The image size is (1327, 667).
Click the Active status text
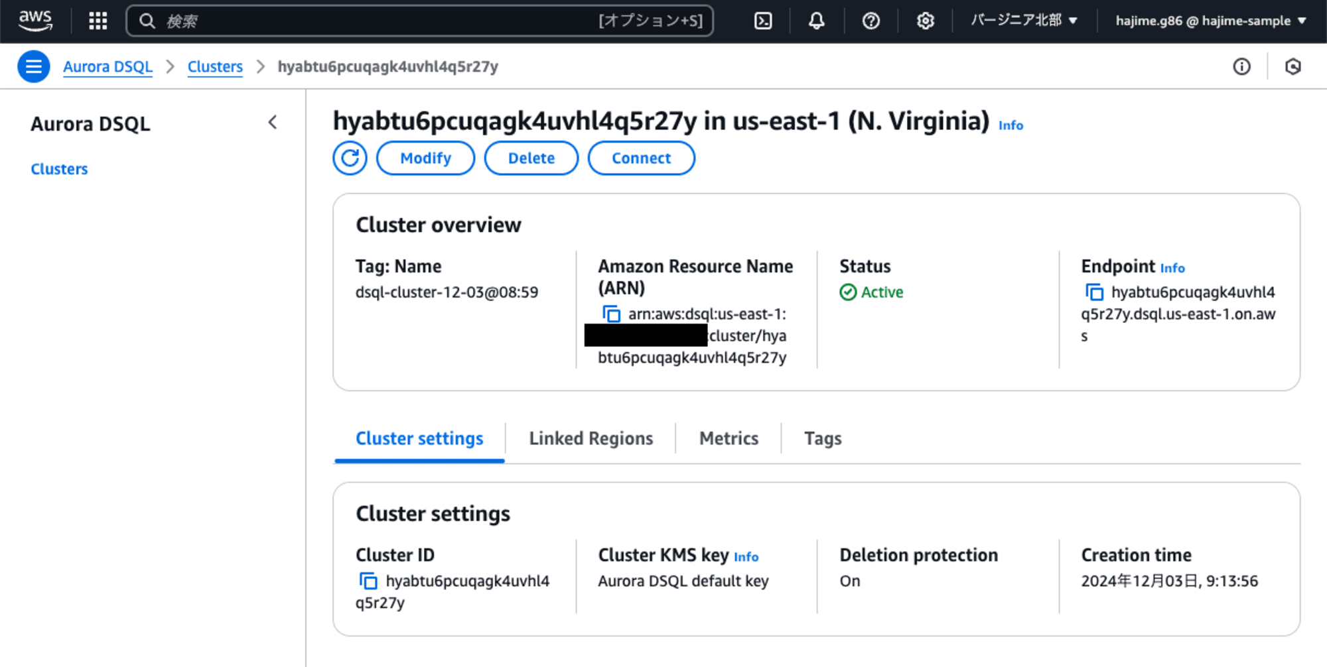click(x=882, y=292)
